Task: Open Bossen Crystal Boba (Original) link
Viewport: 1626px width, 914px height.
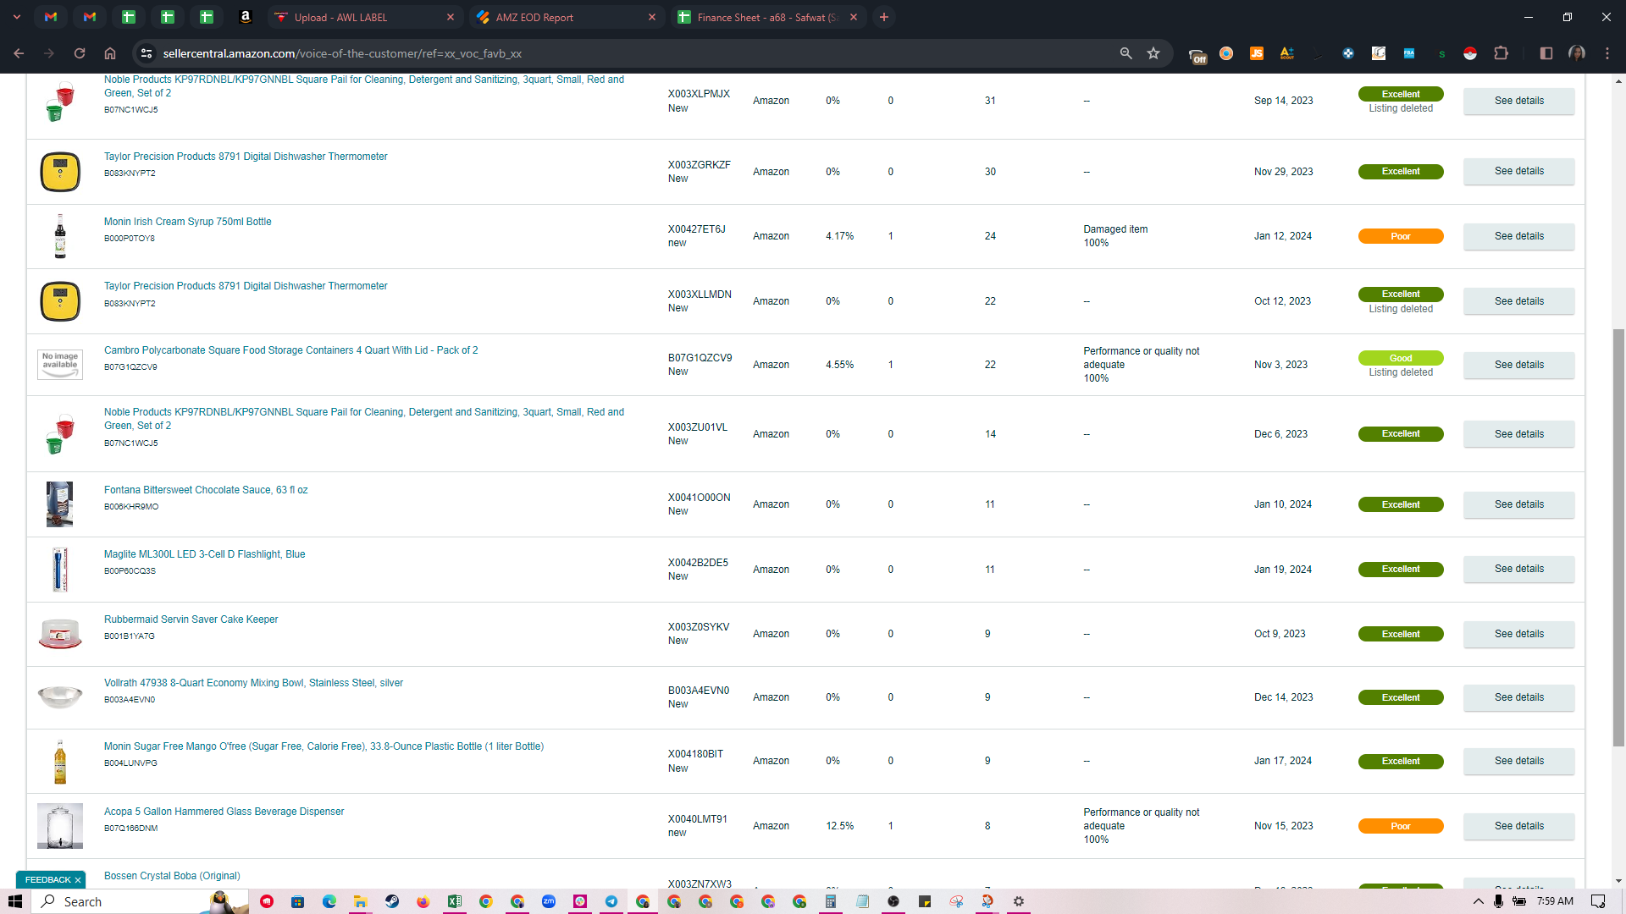Action: pyautogui.click(x=172, y=876)
